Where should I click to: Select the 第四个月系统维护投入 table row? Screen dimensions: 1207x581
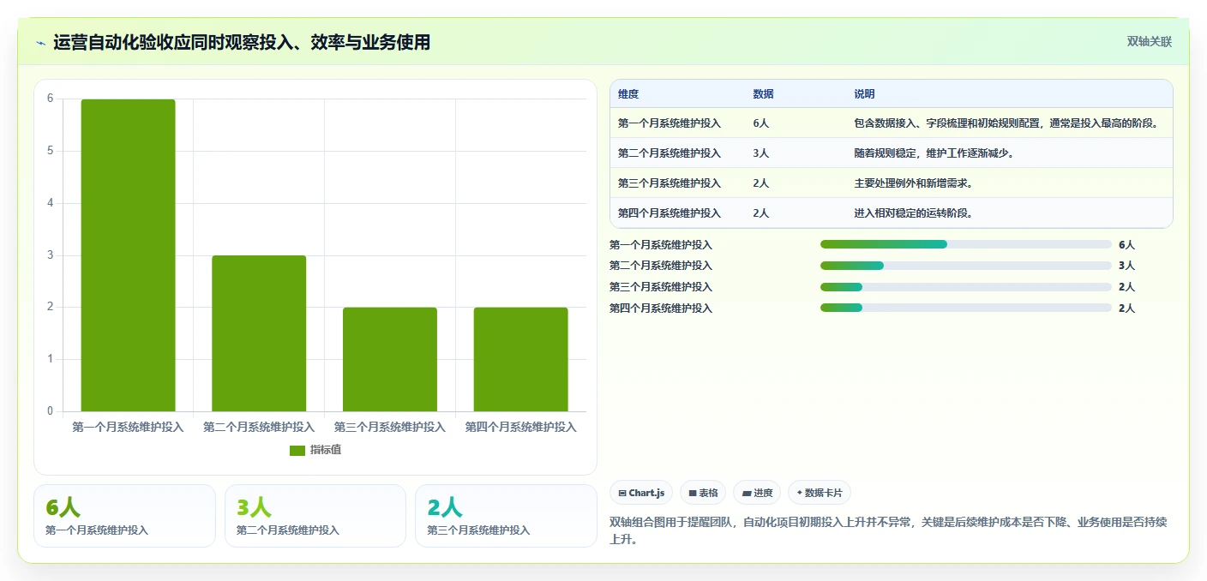(x=892, y=213)
